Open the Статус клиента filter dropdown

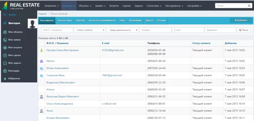(90, 30)
